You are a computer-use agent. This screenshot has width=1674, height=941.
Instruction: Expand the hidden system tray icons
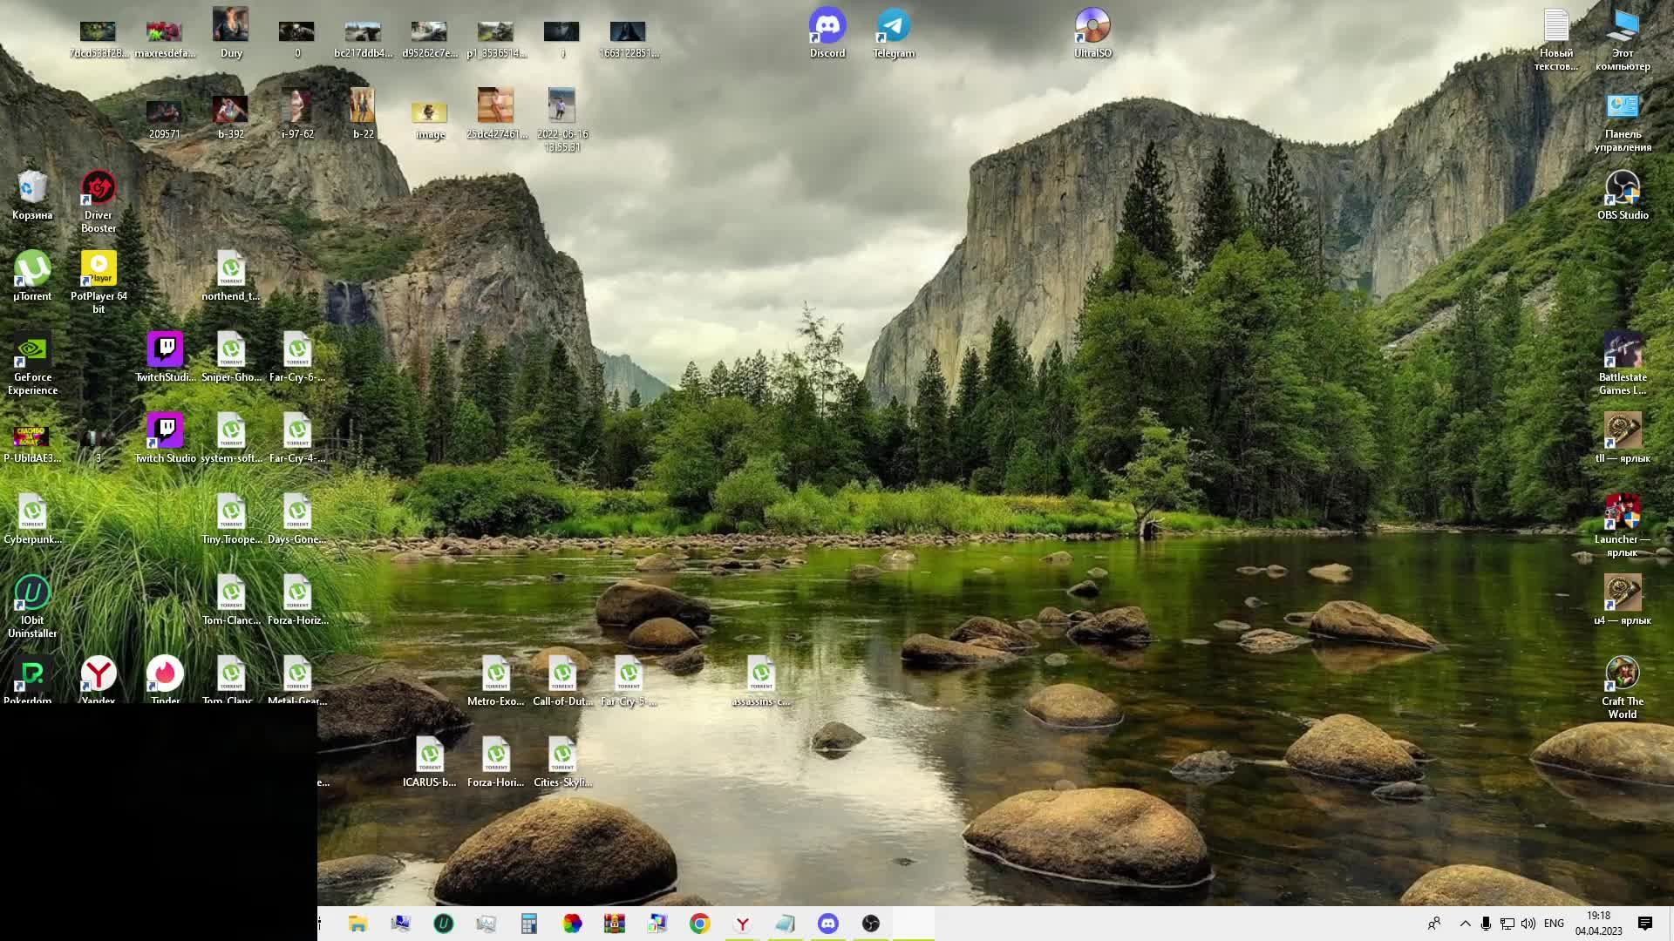click(1465, 924)
